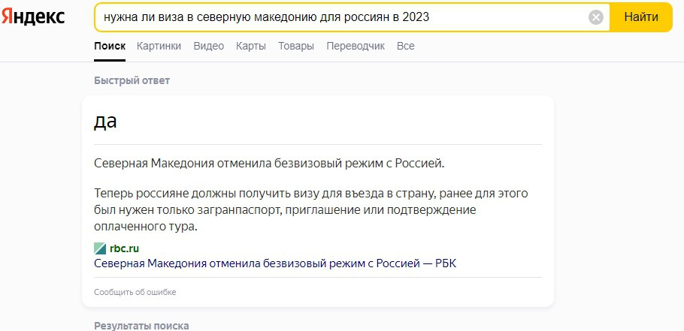Click the Результаты поиска heading

141,326
